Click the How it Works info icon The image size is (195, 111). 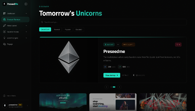click(4, 96)
